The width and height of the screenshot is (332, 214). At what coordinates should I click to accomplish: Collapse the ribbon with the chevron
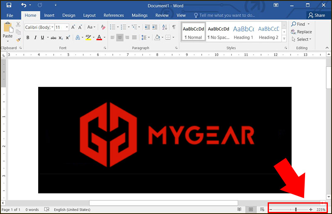coord(327,48)
